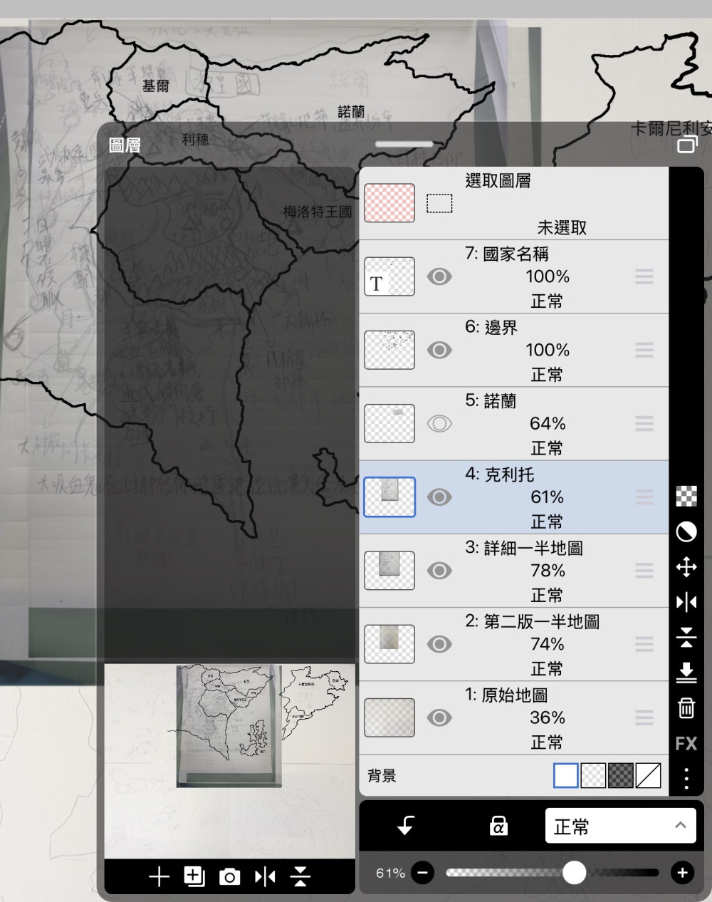
Task: Tap the reorder handle of layer 4 克利托
Action: [x=644, y=497]
